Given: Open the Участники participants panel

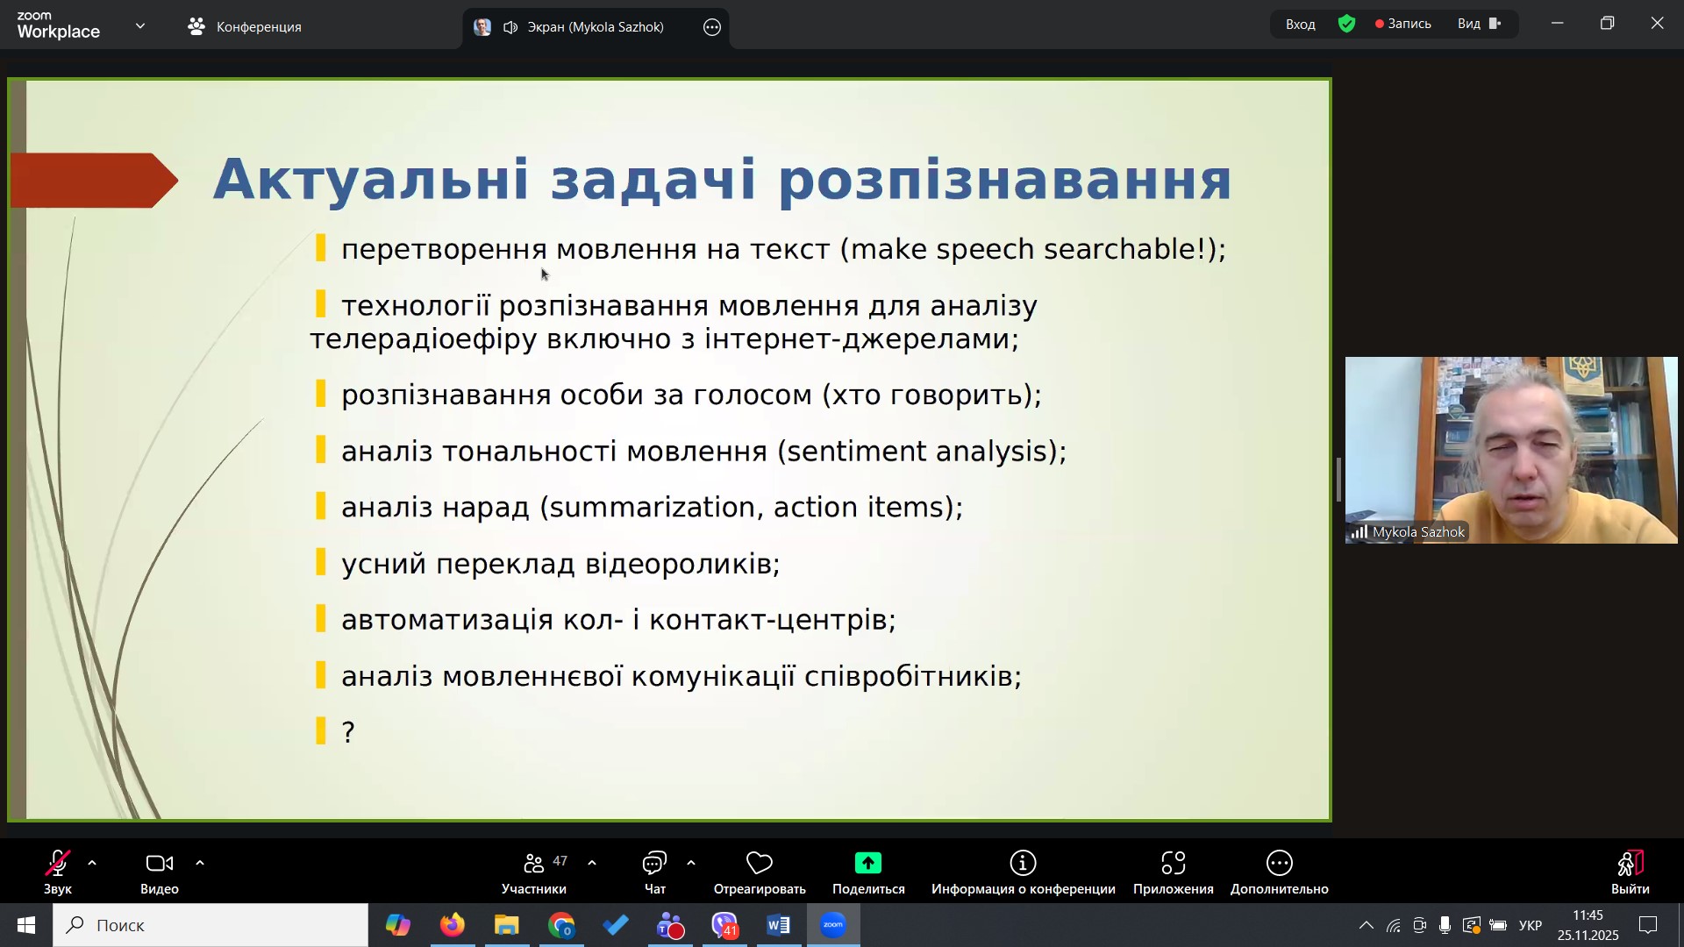Looking at the screenshot, I should [533, 865].
